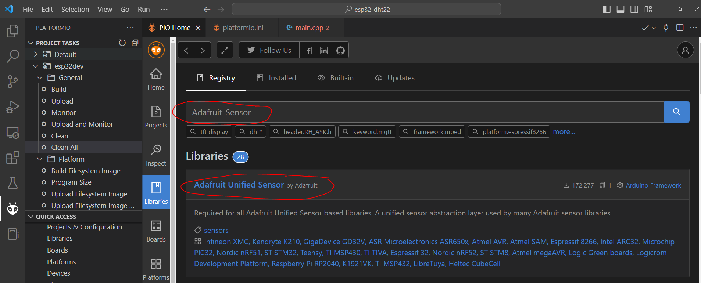The height and width of the screenshot is (283, 701).
Task: Open PlatformIO LinkedIn page
Action: (324, 50)
